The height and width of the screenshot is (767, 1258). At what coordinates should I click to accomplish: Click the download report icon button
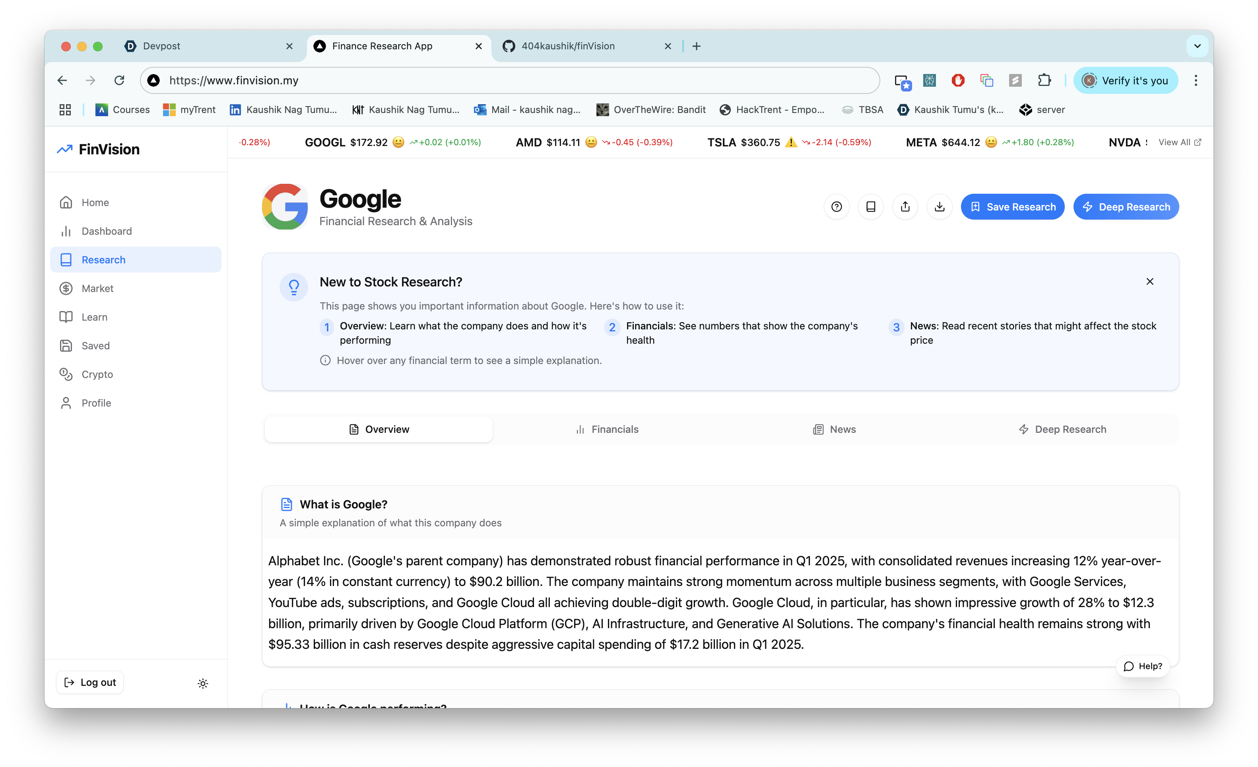(x=940, y=206)
